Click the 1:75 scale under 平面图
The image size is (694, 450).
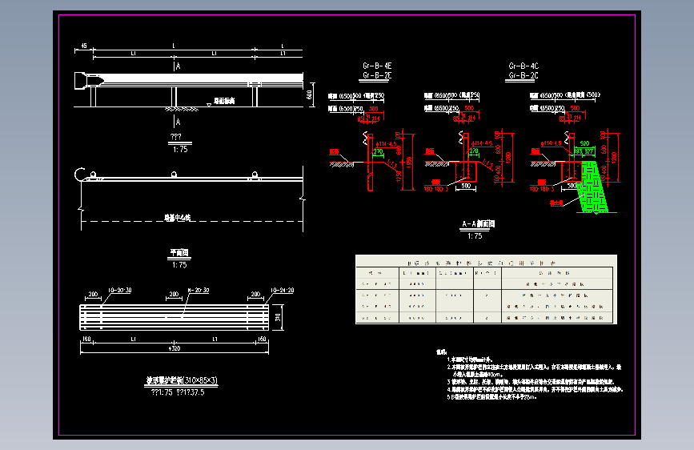pos(179,265)
